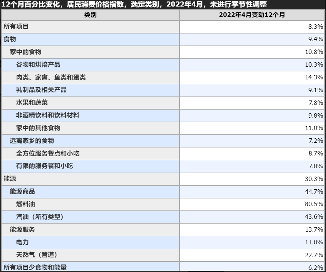Click the 80.5% value cell
326x272 pixels.
314,205
